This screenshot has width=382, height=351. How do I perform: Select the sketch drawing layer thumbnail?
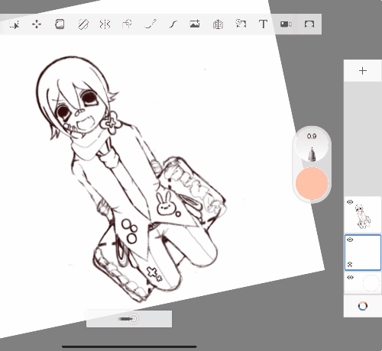tap(363, 215)
